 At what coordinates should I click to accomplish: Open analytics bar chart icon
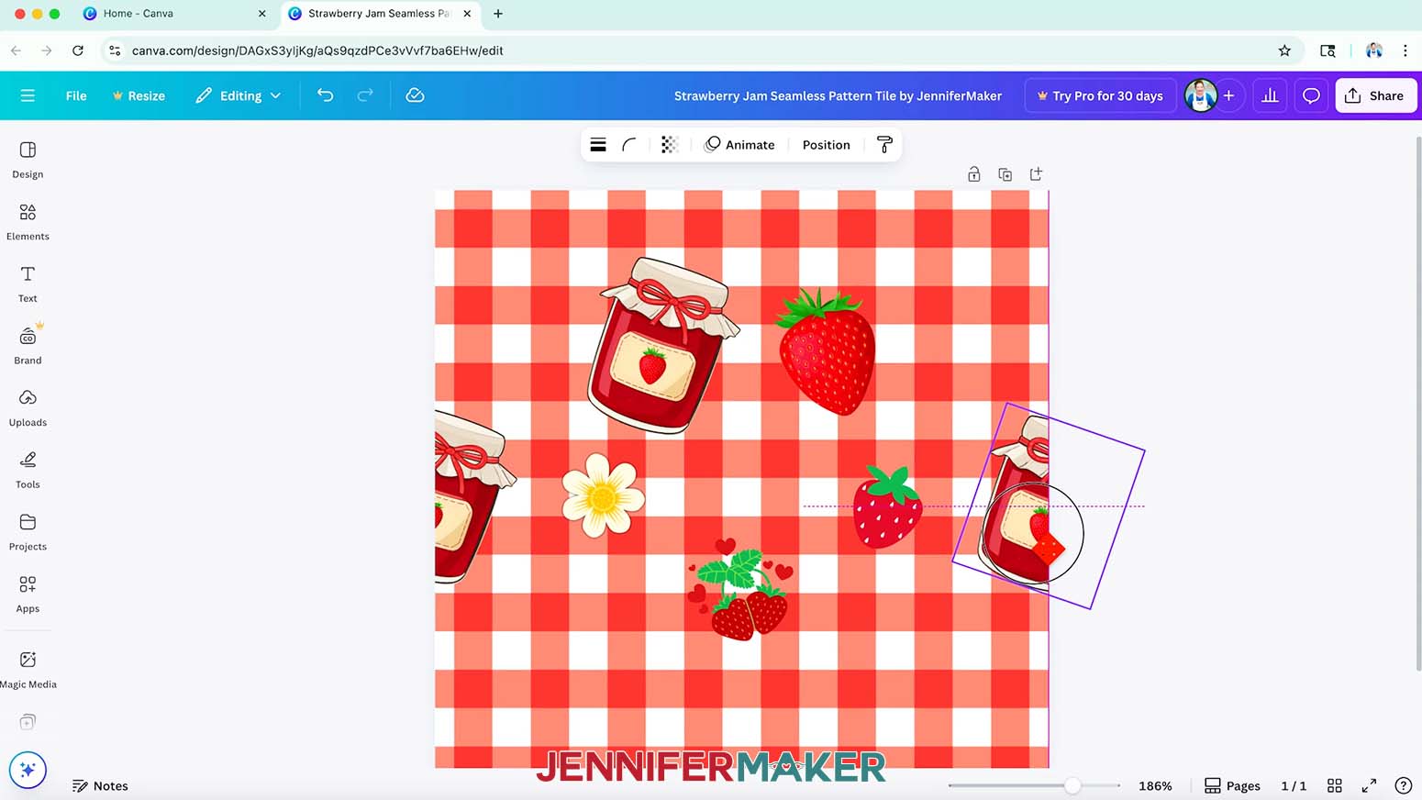click(1270, 95)
